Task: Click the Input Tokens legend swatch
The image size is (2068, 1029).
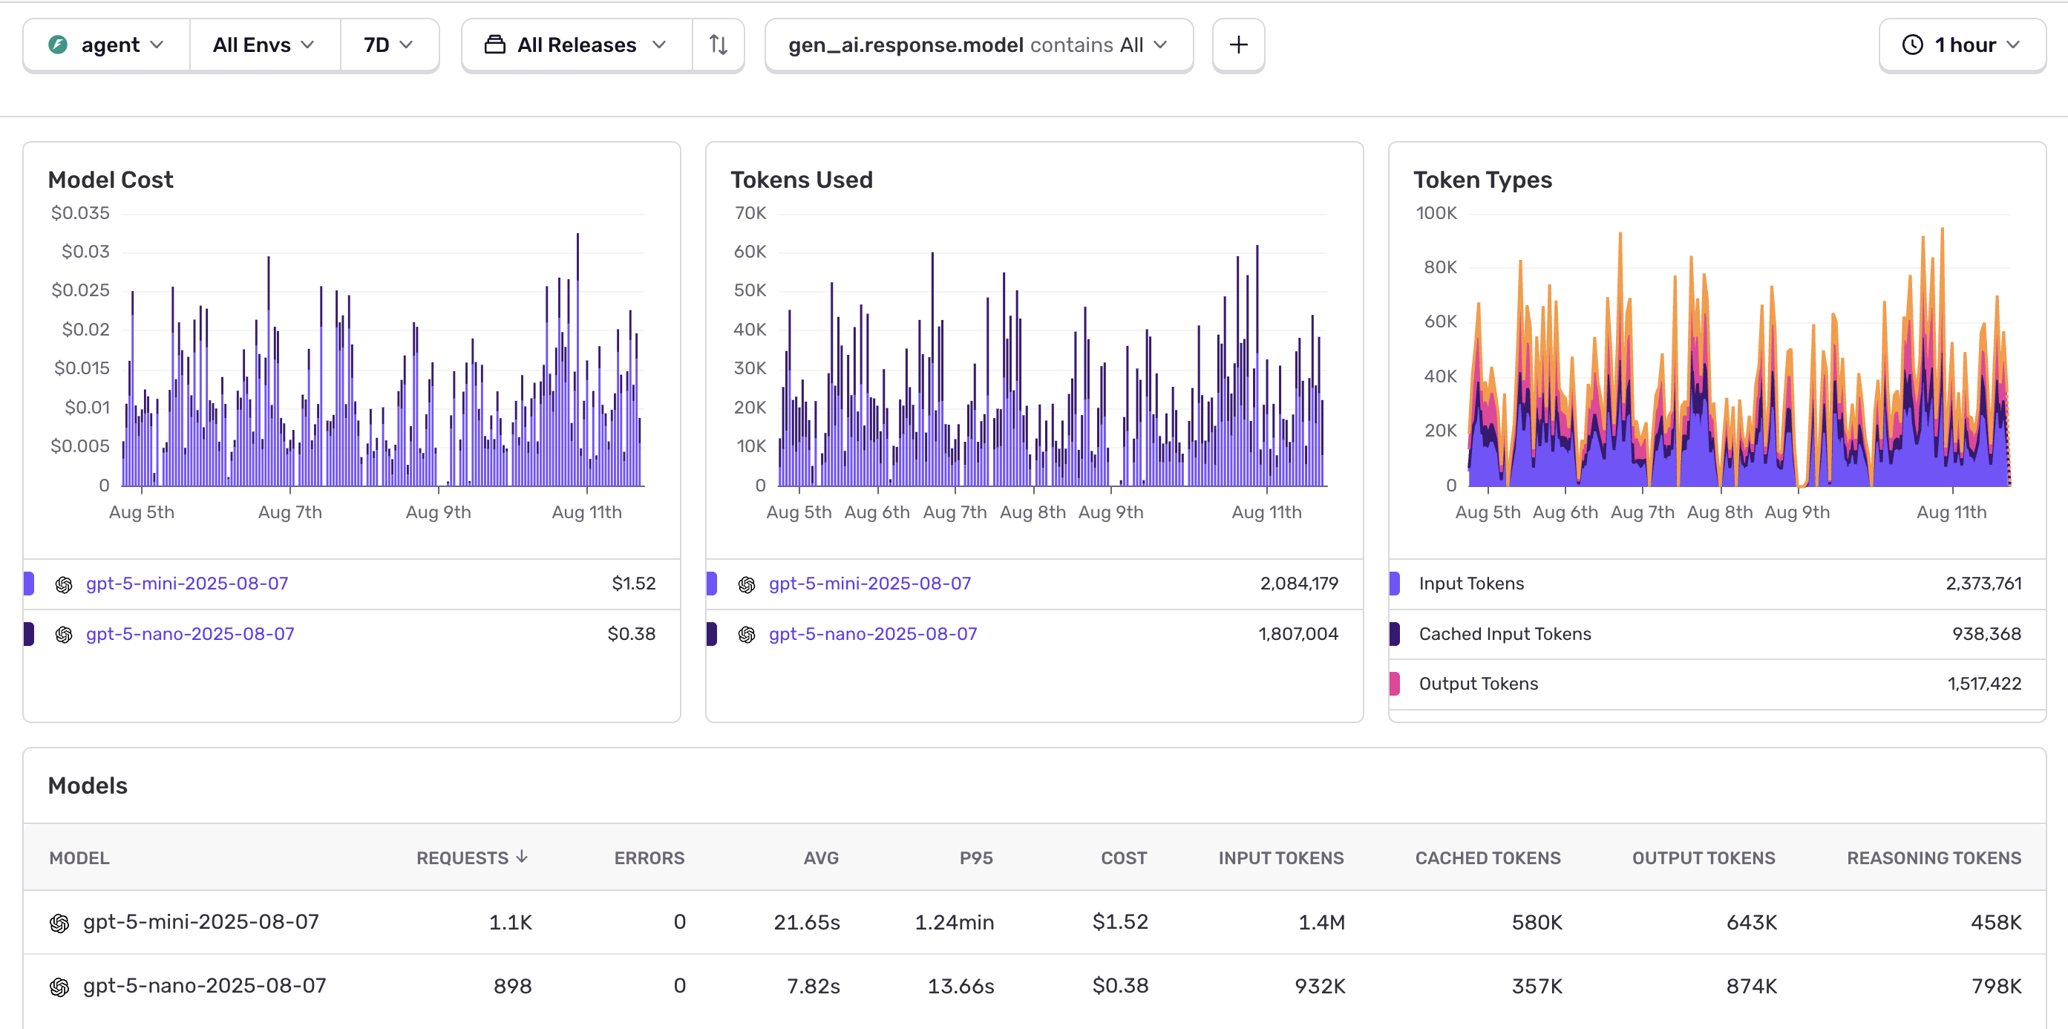Action: click(x=1395, y=584)
